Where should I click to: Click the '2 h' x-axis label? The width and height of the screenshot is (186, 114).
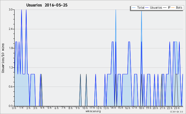[28, 108]
